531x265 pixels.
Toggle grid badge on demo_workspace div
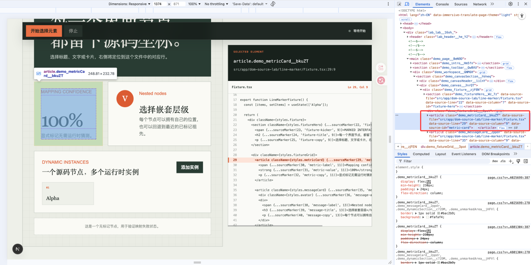pyautogui.click(x=482, y=72)
